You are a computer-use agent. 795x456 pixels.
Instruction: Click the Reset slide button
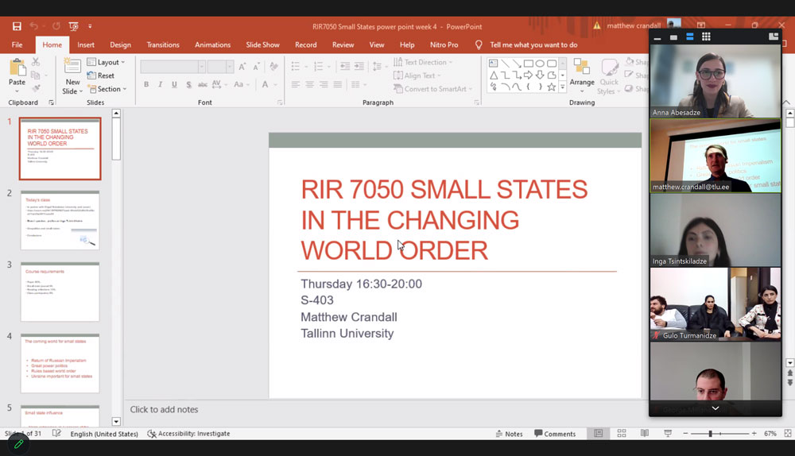[101, 75]
